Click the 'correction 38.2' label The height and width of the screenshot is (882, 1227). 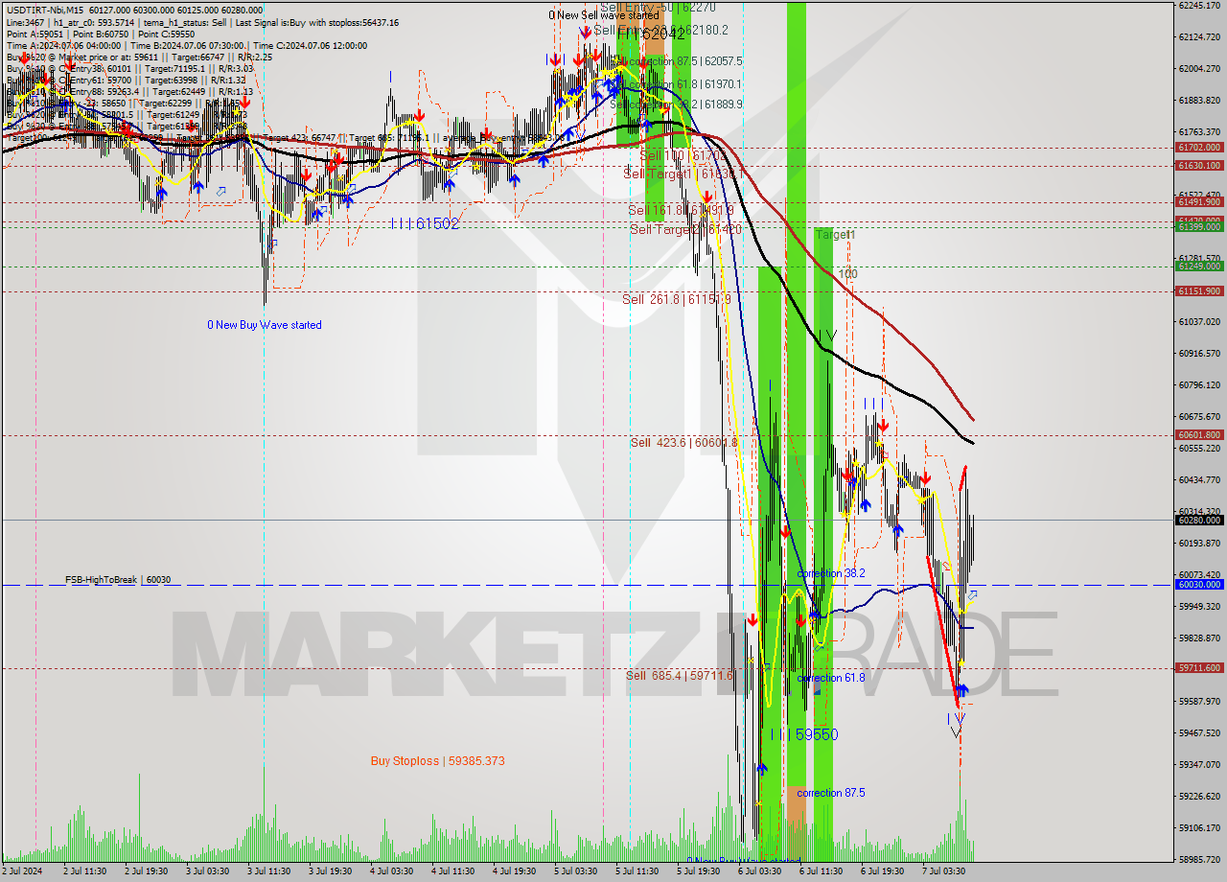(831, 573)
